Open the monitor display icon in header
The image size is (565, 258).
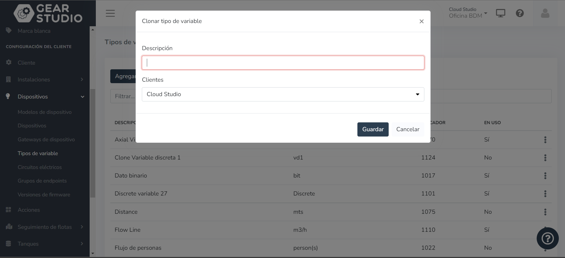pos(500,13)
